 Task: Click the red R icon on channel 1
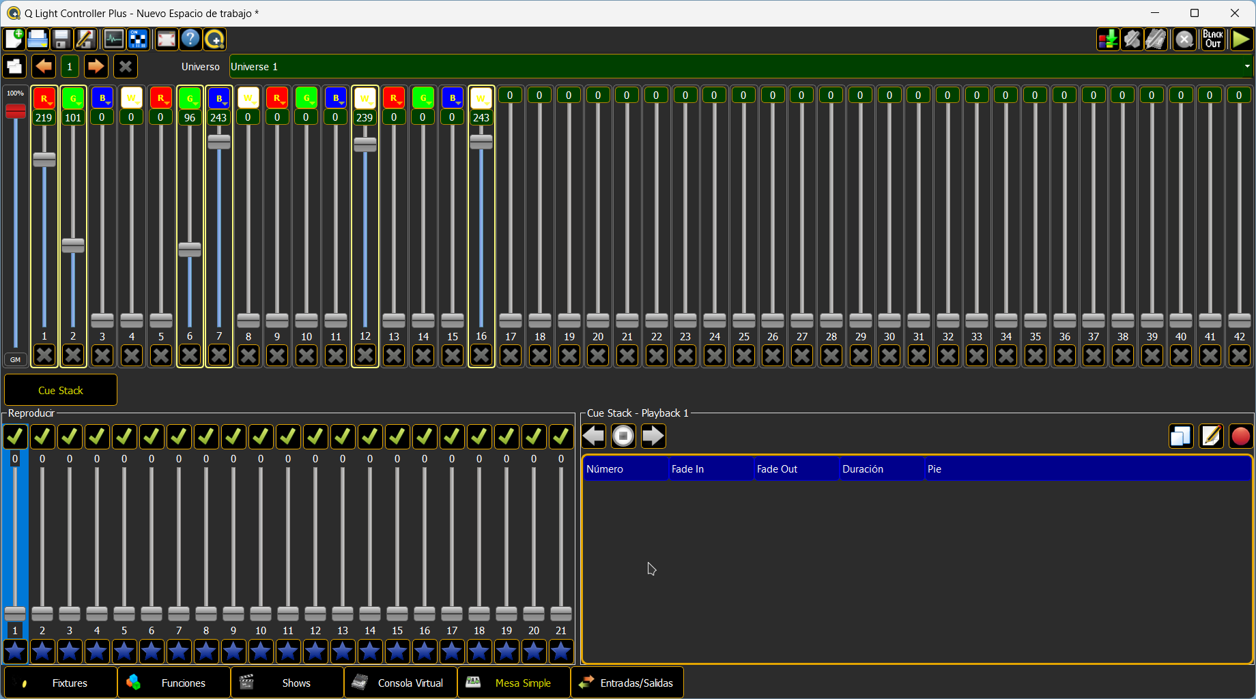pos(44,98)
